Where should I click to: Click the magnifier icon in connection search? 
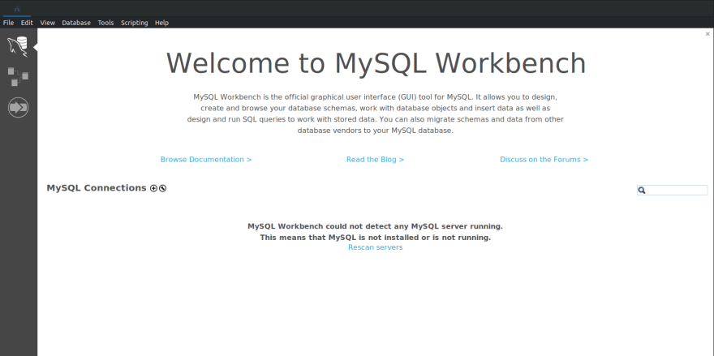coord(642,191)
